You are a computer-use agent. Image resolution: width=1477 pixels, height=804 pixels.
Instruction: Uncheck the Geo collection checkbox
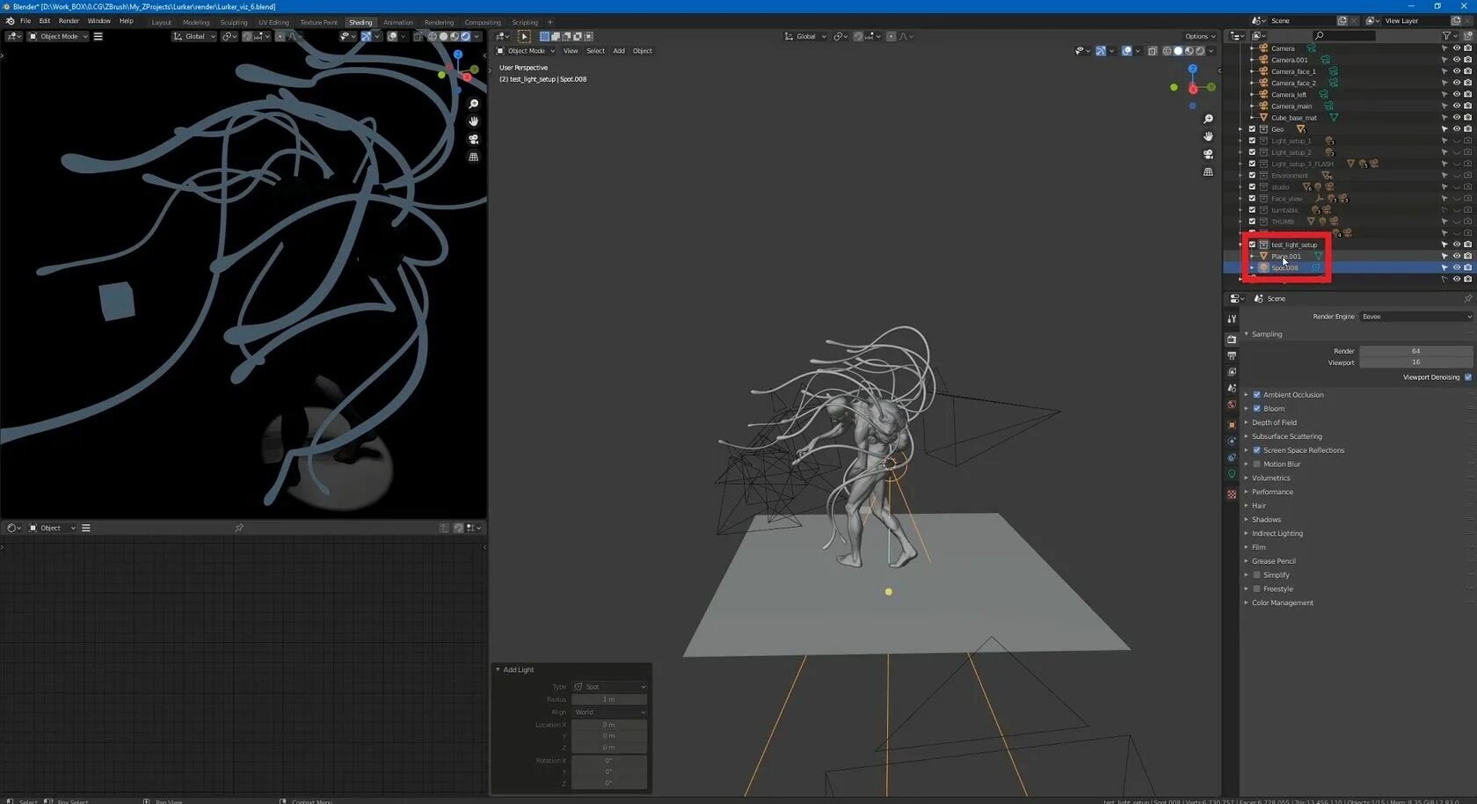1252,129
